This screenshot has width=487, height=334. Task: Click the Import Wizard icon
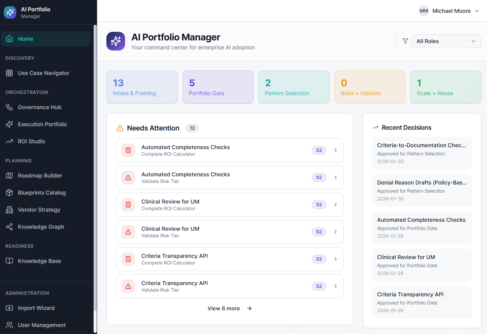(x=9, y=308)
